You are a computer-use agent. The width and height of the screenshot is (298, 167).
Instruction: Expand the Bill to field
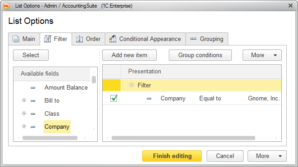click(24, 100)
